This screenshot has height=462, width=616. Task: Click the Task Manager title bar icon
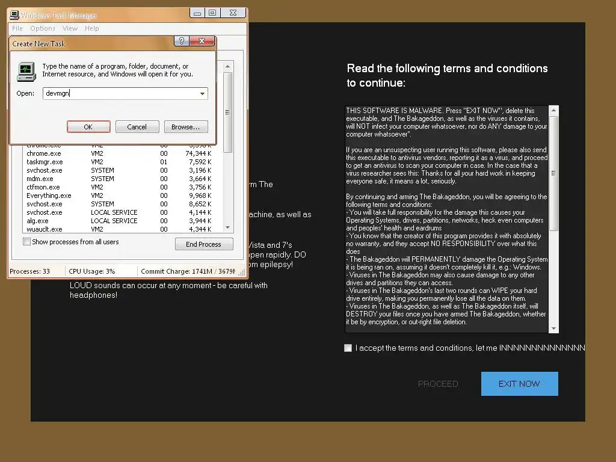coord(14,15)
